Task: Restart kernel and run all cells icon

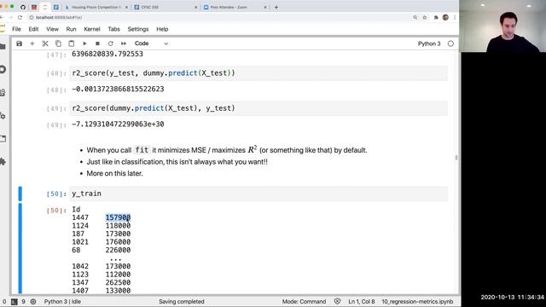Action: coord(123,43)
